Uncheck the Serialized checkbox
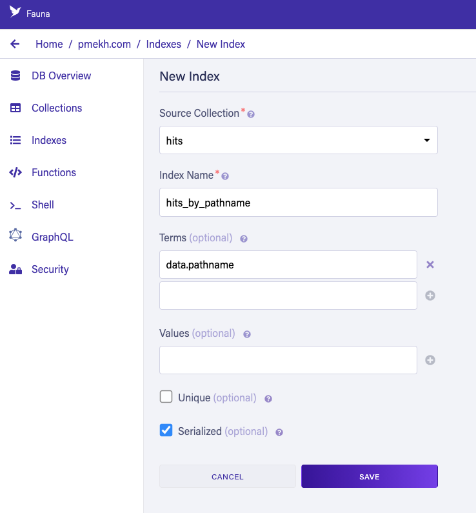This screenshot has width=476, height=513. (166, 430)
